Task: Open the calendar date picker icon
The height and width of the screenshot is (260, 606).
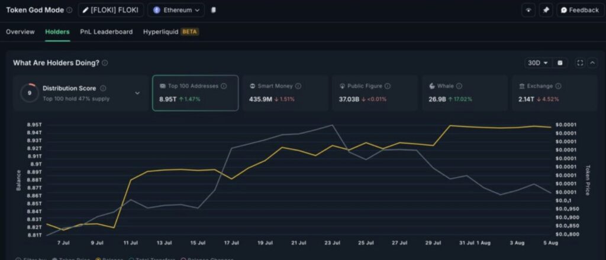Action: tap(560, 63)
